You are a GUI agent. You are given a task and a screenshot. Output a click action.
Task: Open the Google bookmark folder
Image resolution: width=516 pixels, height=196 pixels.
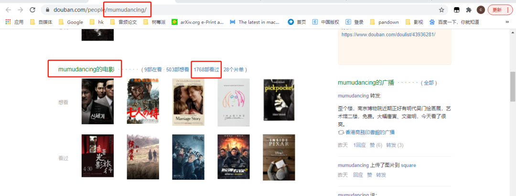point(71,22)
